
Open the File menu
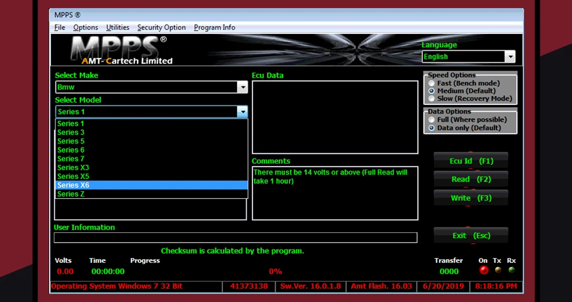[x=60, y=27]
